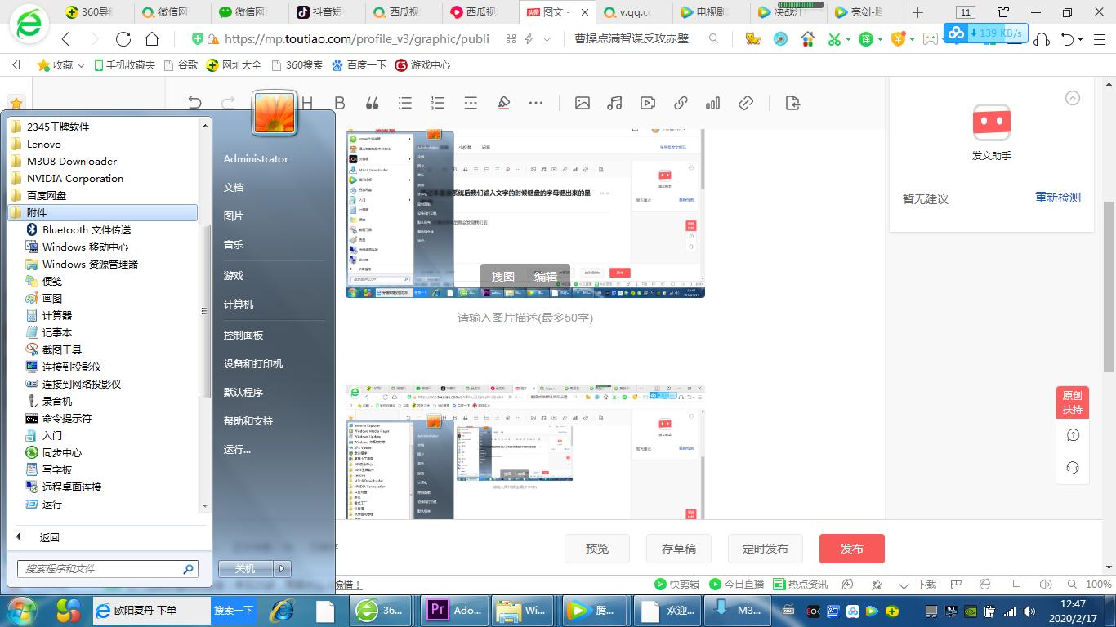The image size is (1116, 627).
Task: Click the 发文助手 robot icon
Action: pyautogui.click(x=992, y=123)
